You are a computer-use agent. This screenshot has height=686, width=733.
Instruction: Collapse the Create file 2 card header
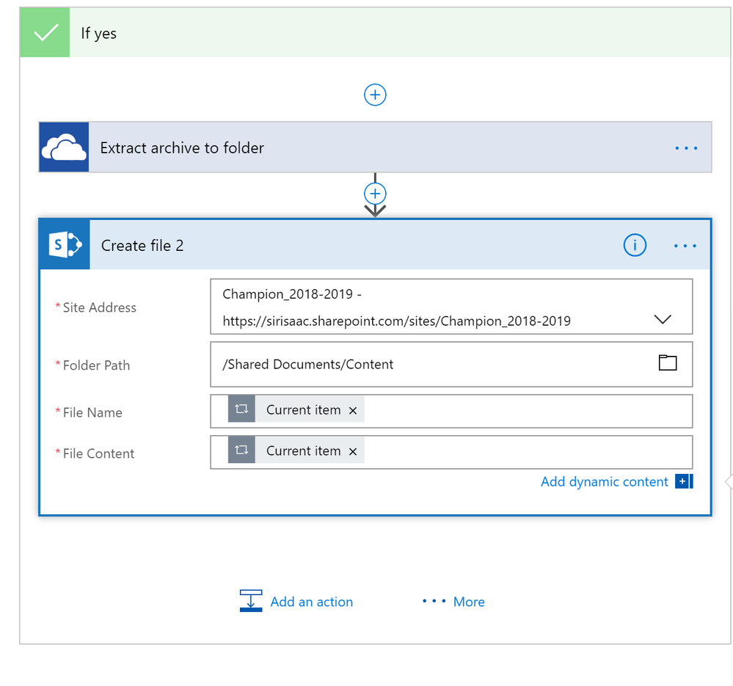pos(376,245)
